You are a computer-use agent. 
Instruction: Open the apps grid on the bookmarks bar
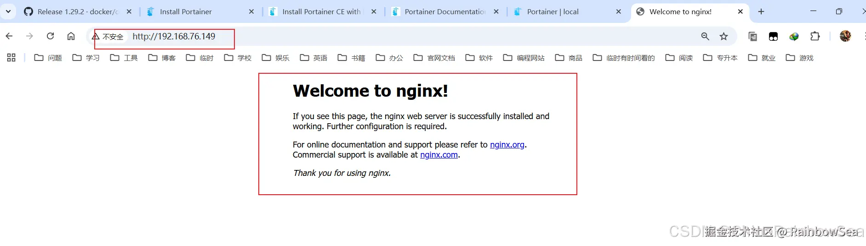(11, 58)
